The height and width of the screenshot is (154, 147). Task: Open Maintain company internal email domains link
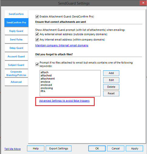(62, 45)
